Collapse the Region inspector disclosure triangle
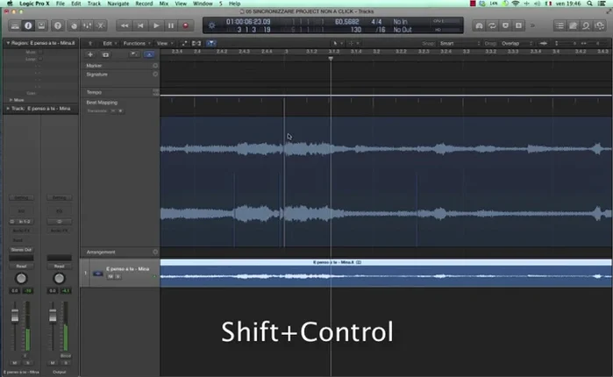Screen dimensions: 613x377 coord(8,43)
